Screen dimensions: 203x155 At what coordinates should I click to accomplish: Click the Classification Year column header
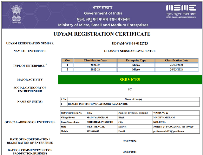[95, 60]
